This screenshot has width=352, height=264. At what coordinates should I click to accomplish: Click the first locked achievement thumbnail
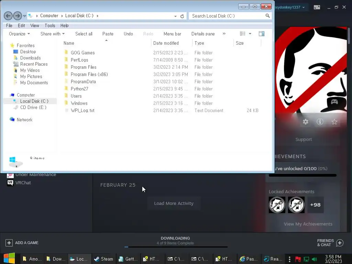click(277, 205)
